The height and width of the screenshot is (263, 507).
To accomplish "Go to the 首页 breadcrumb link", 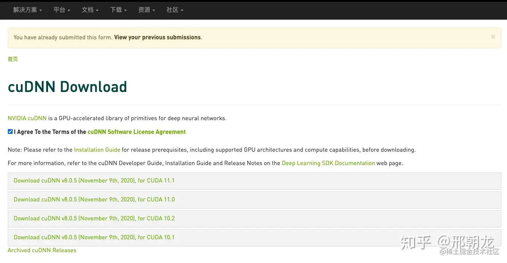I will coord(13,59).
